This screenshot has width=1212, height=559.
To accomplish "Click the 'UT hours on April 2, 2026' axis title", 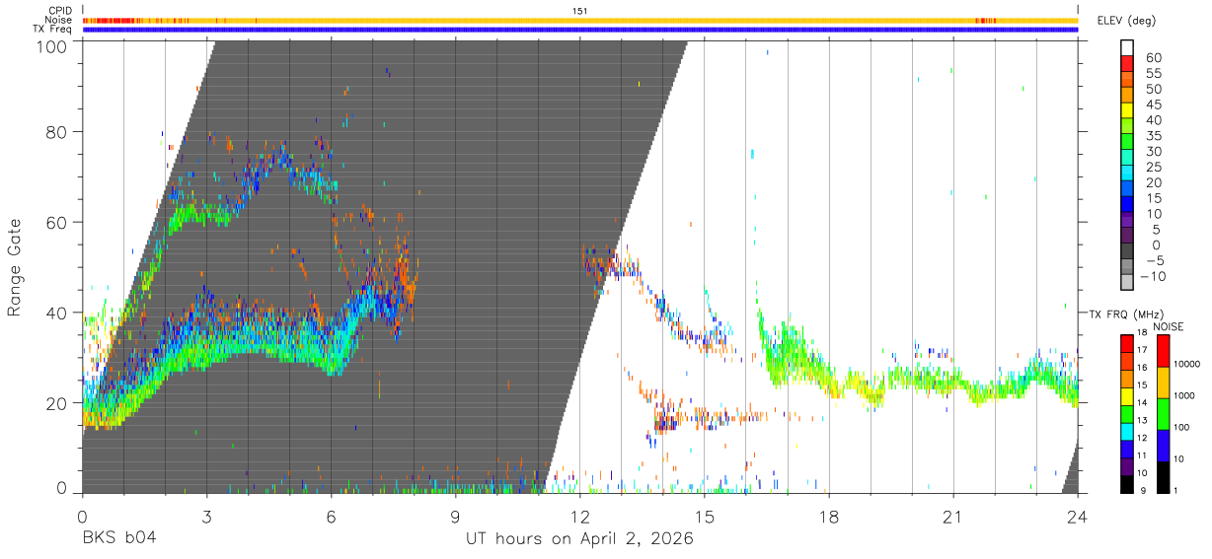I will tap(579, 539).
